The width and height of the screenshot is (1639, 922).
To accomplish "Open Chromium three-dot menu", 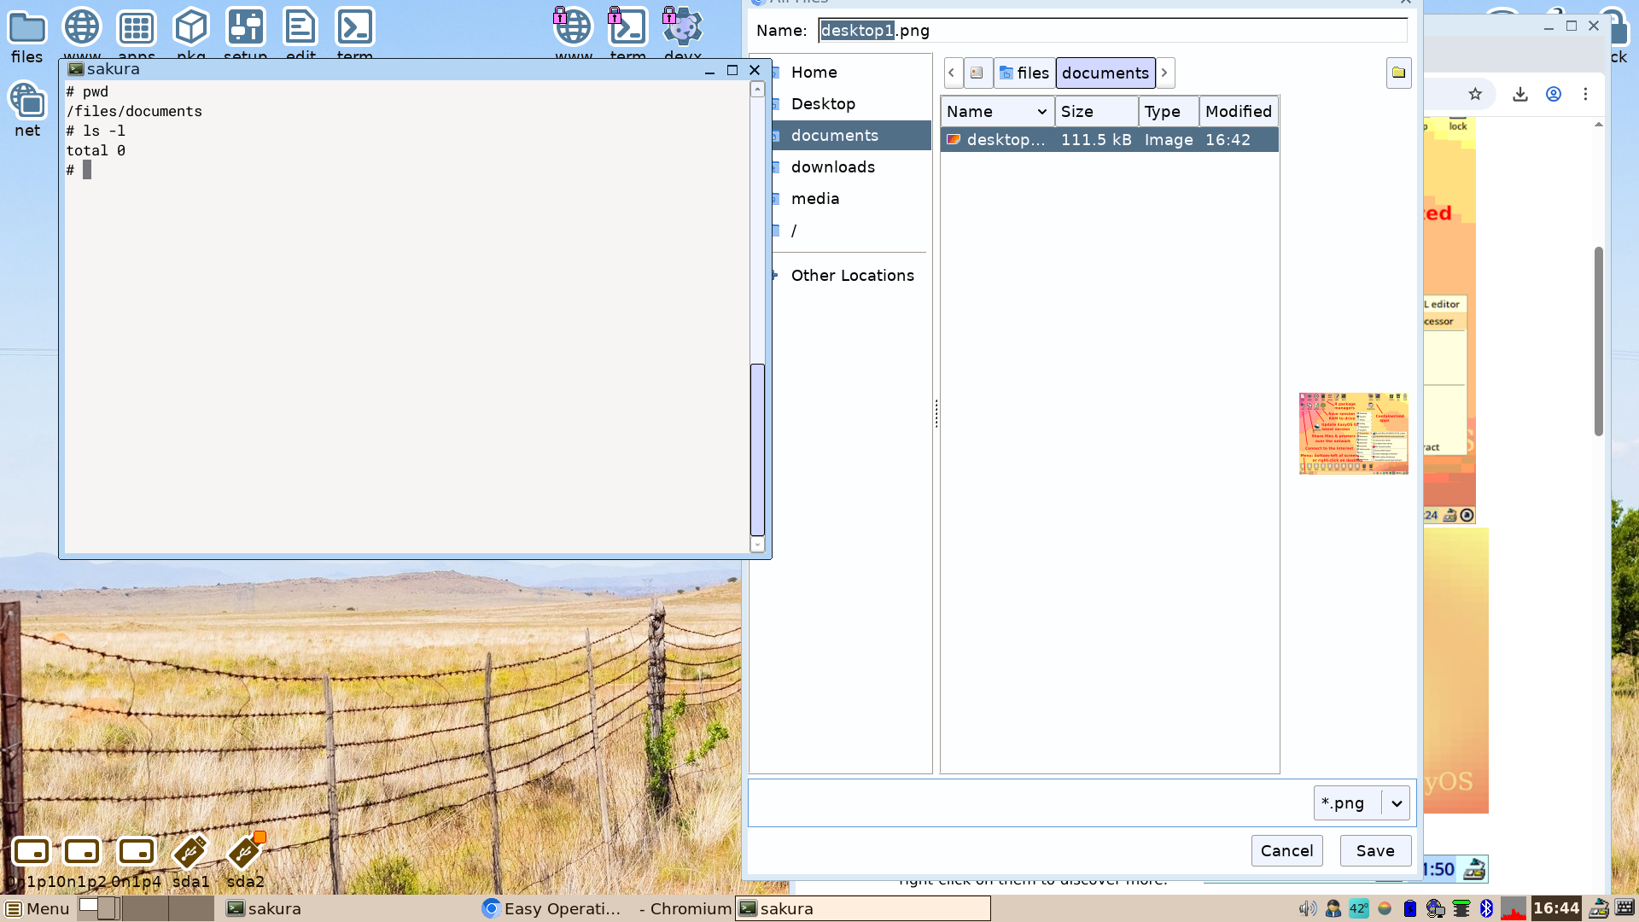I will (1585, 94).
